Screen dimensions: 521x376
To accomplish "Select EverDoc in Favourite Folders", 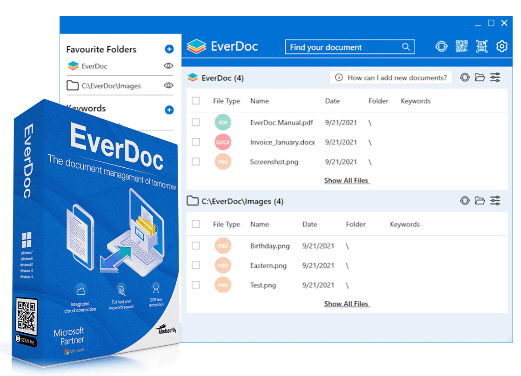I will tap(94, 66).
